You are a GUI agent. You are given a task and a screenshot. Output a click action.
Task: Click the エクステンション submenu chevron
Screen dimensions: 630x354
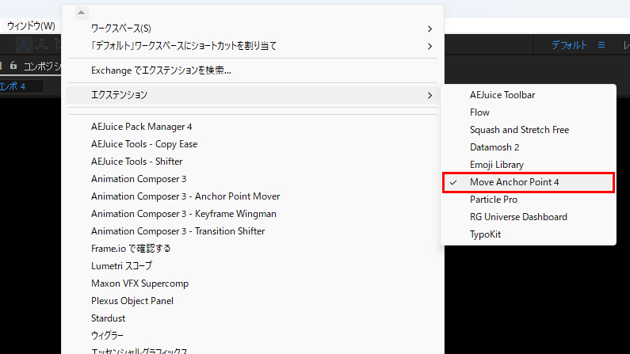point(430,96)
